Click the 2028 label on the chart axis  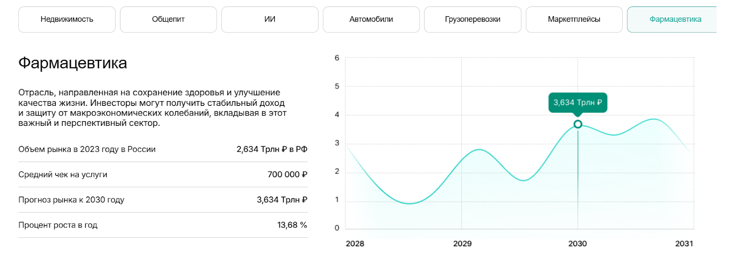[355, 244]
